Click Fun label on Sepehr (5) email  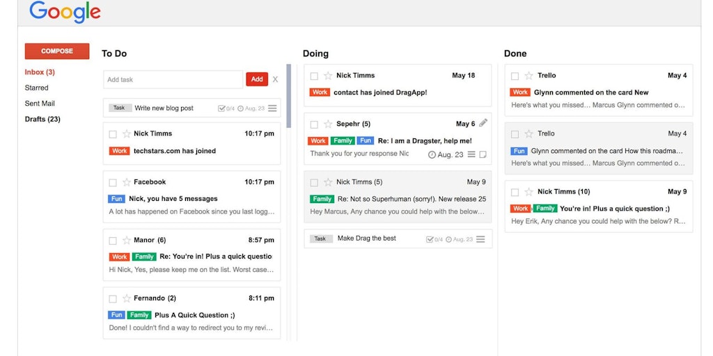(x=366, y=141)
